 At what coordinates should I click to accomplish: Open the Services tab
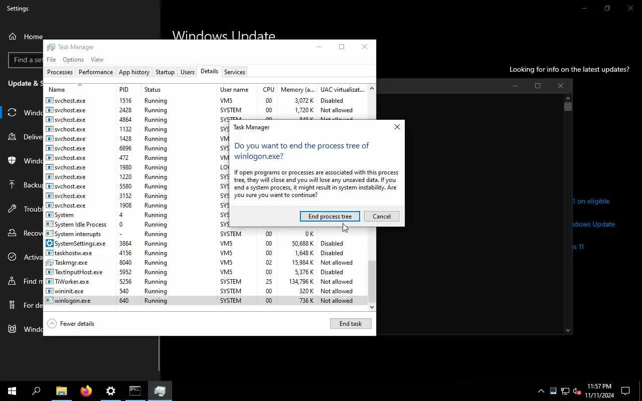point(235,72)
